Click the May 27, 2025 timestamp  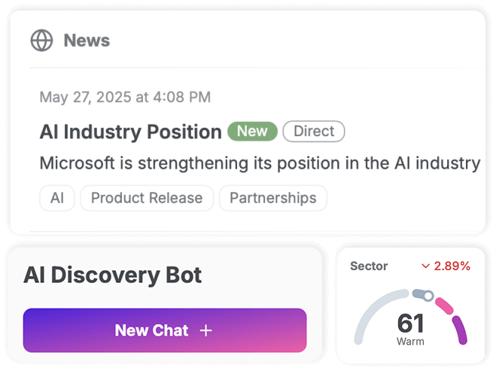click(125, 97)
